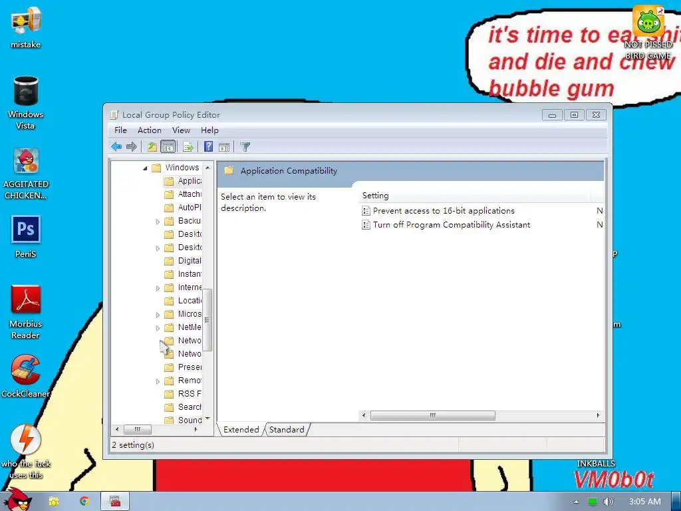Select the Presen tree folder
Image resolution: width=681 pixels, height=511 pixels.
(183, 367)
